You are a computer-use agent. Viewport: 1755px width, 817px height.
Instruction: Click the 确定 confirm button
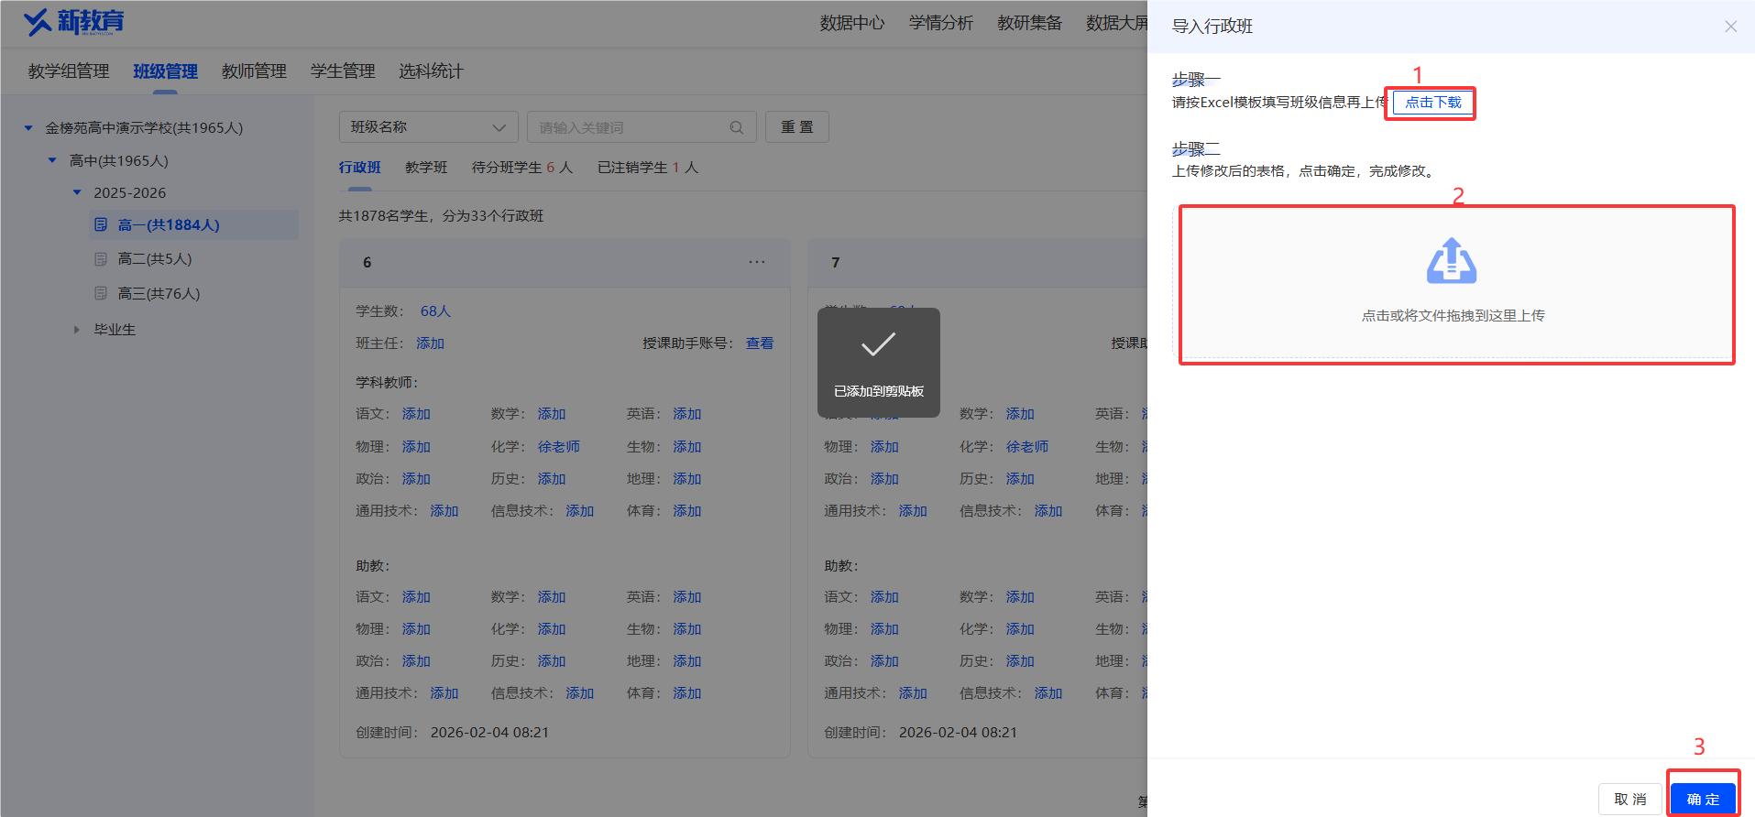click(1703, 800)
